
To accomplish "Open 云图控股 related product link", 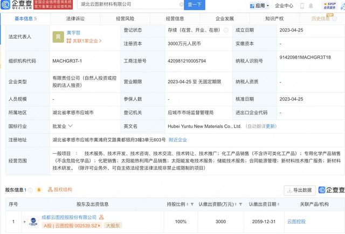I will click(296, 222).
